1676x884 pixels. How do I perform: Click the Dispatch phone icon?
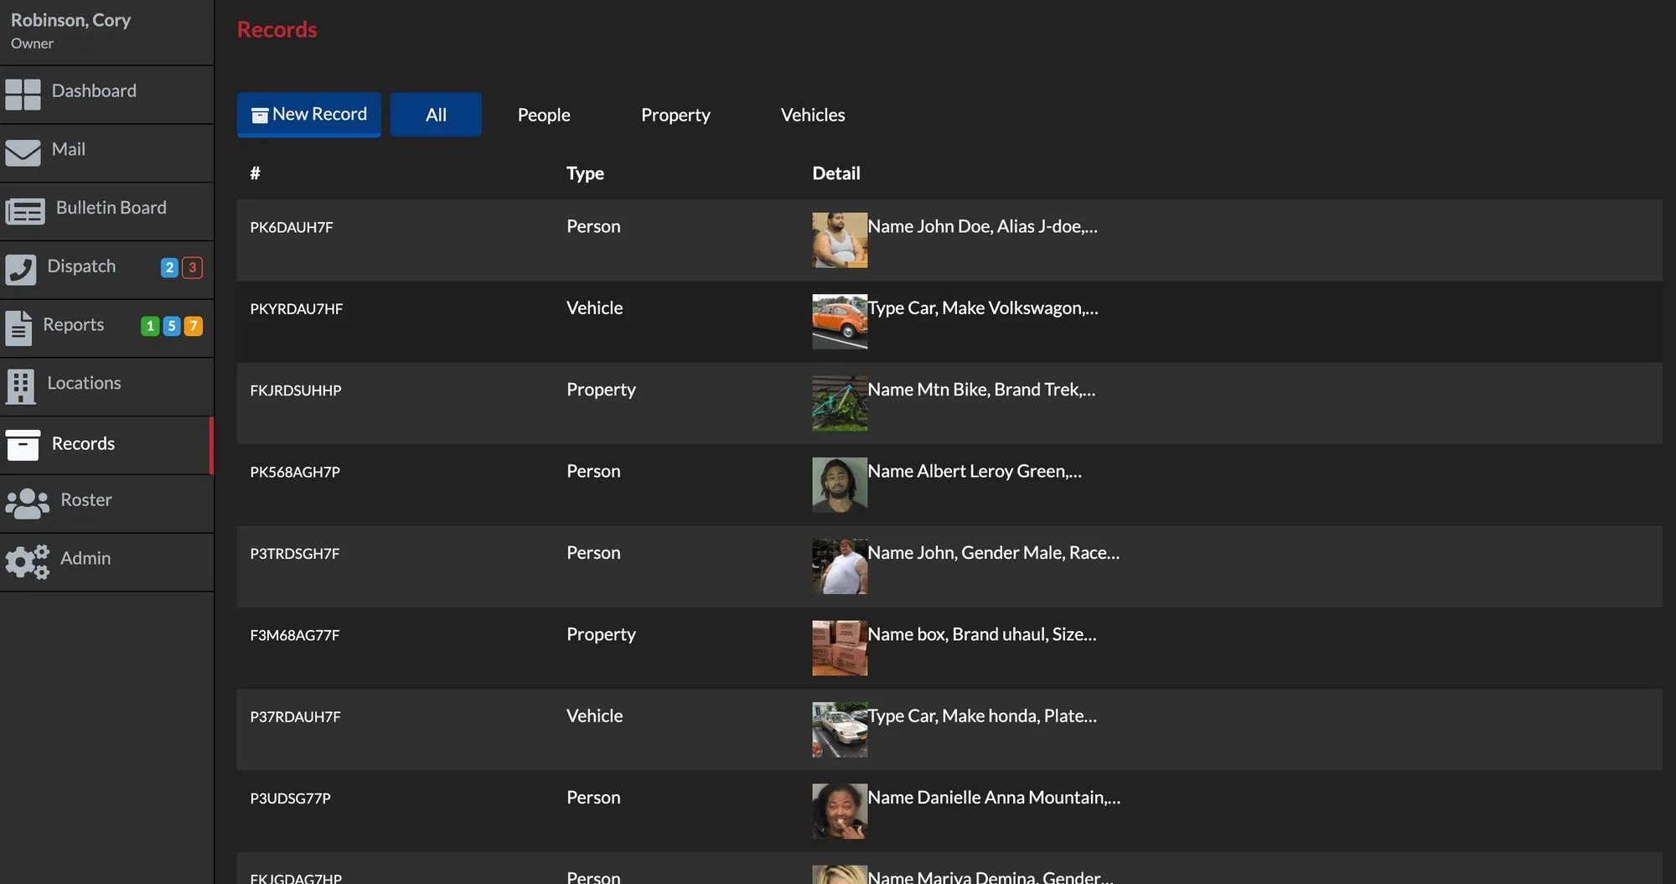(x=21, y=269)
